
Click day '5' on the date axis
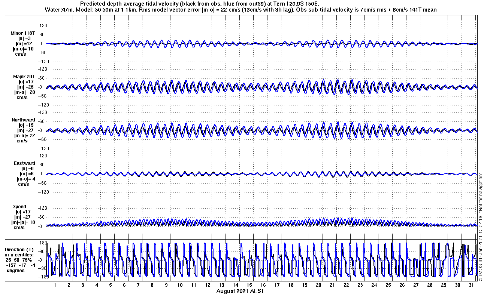[x=111, y=285]
